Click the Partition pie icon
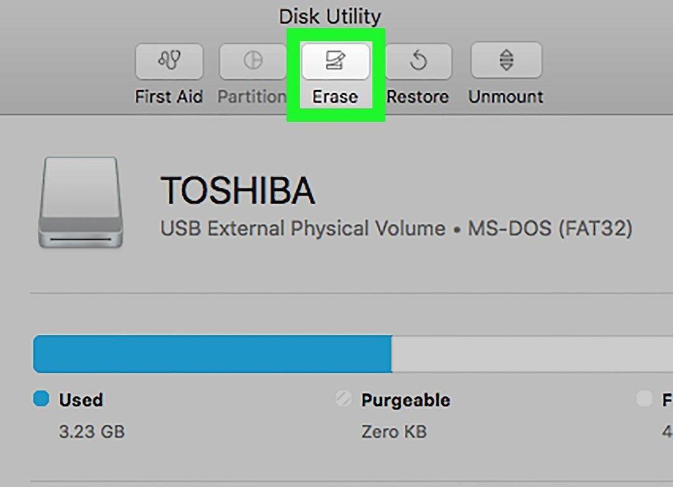 pos(253,61)
